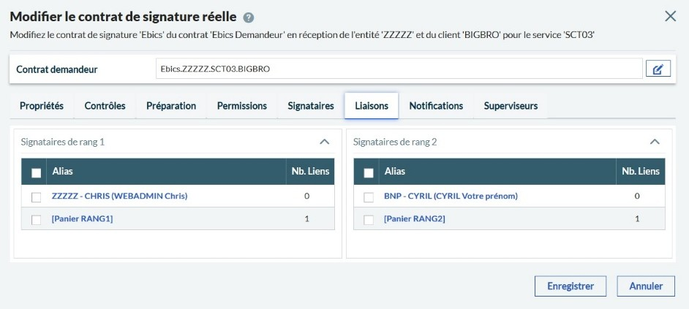This screenshot has width=689, height=309.
Task: Click the Annuler button
Action: (646, 286)
